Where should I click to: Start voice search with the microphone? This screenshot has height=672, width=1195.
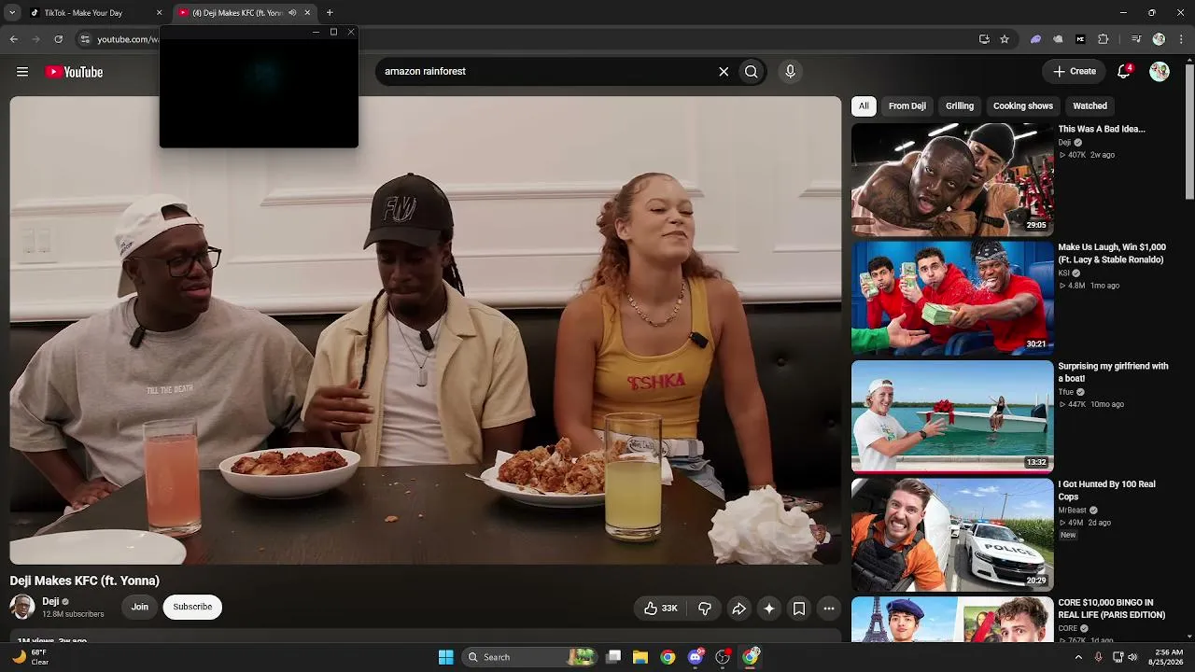click(x=790, y=71)
